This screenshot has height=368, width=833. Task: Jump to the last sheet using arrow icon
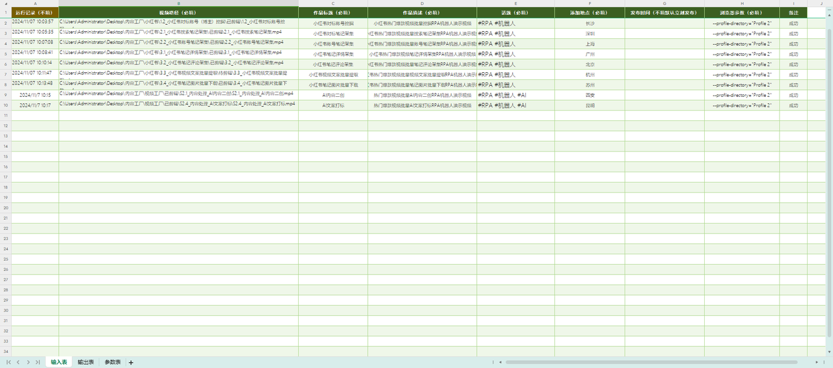(x=38, y=362)
